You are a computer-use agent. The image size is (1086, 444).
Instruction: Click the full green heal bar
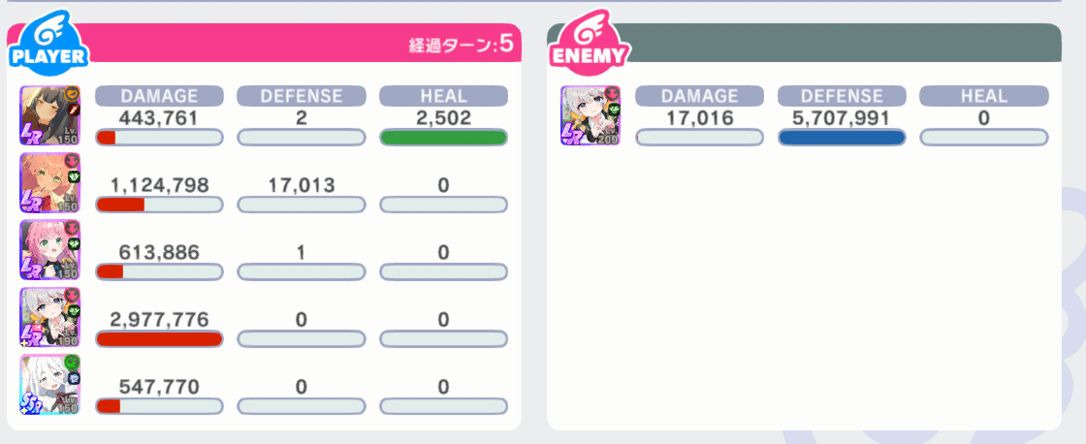click(443, 138)
